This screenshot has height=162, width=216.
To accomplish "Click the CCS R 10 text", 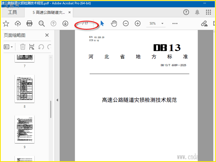I will click(x=94, y=40).
